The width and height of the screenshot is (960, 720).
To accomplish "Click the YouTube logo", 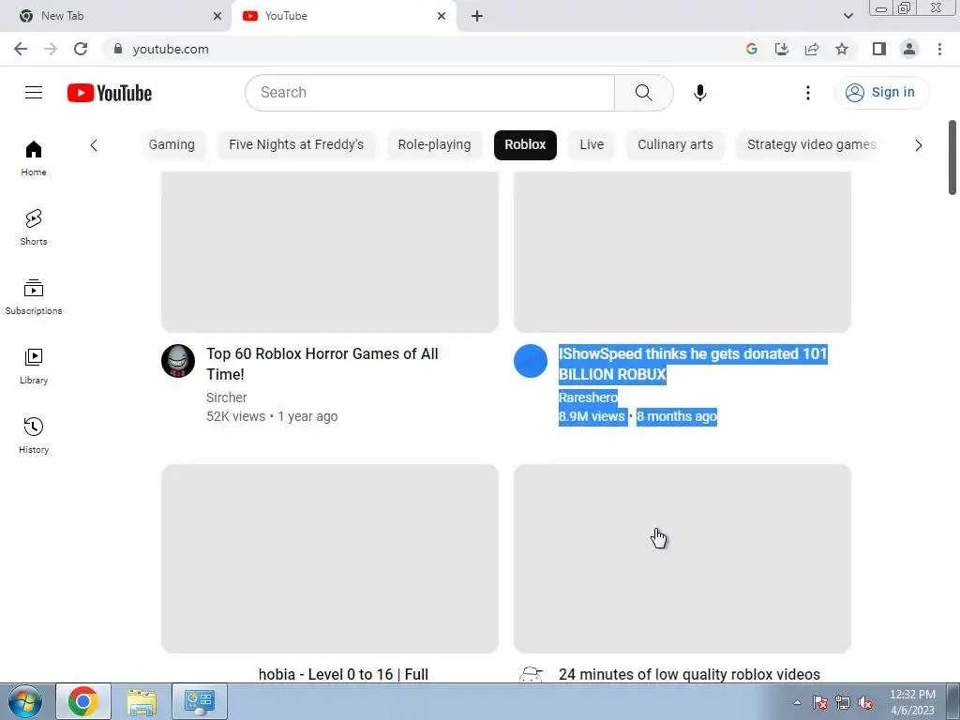I will tap(110, 93).
